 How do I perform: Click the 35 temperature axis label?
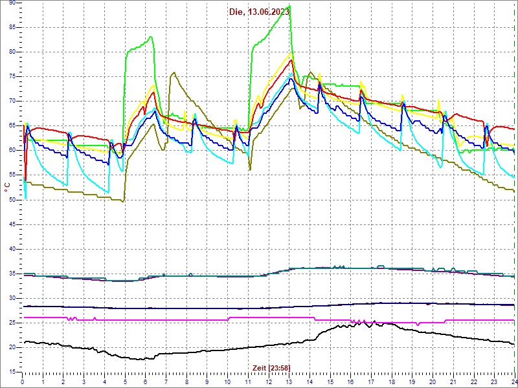[x=12, y=274]
